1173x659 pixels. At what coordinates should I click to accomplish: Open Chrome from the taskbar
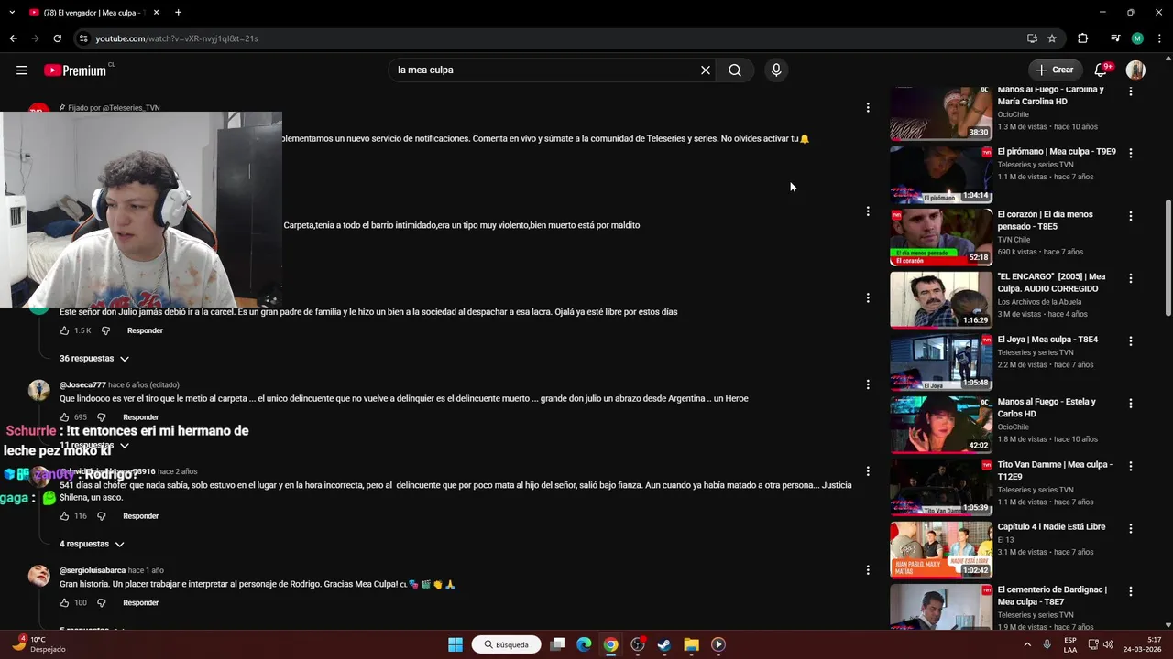[610, 644]
